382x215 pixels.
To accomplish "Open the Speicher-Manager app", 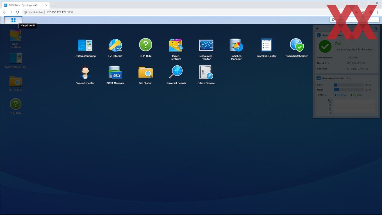I will click(x=236, y=49).
